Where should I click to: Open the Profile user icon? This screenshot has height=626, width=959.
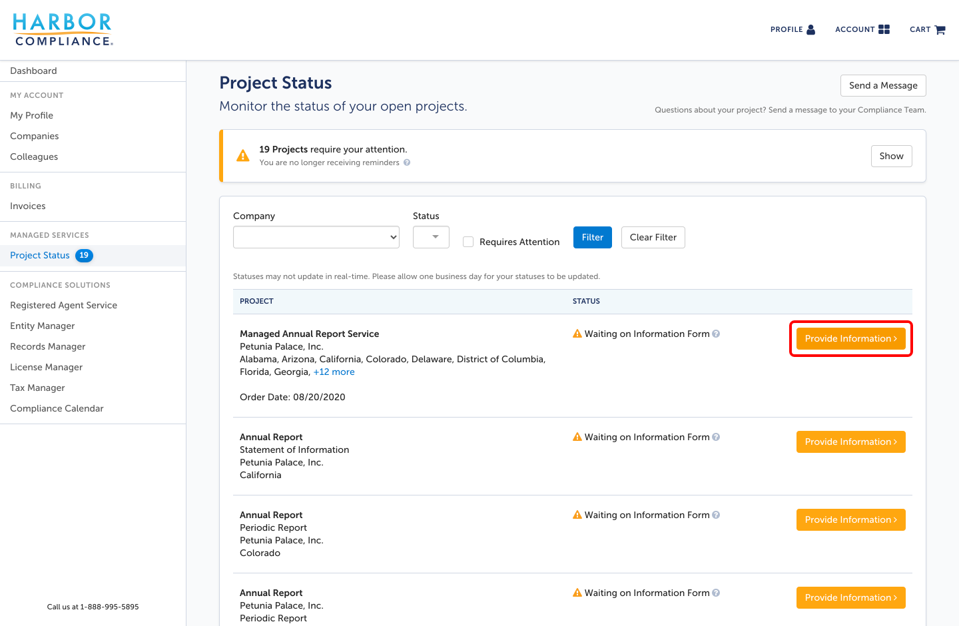pyautogui.click(x=810, y=29)
